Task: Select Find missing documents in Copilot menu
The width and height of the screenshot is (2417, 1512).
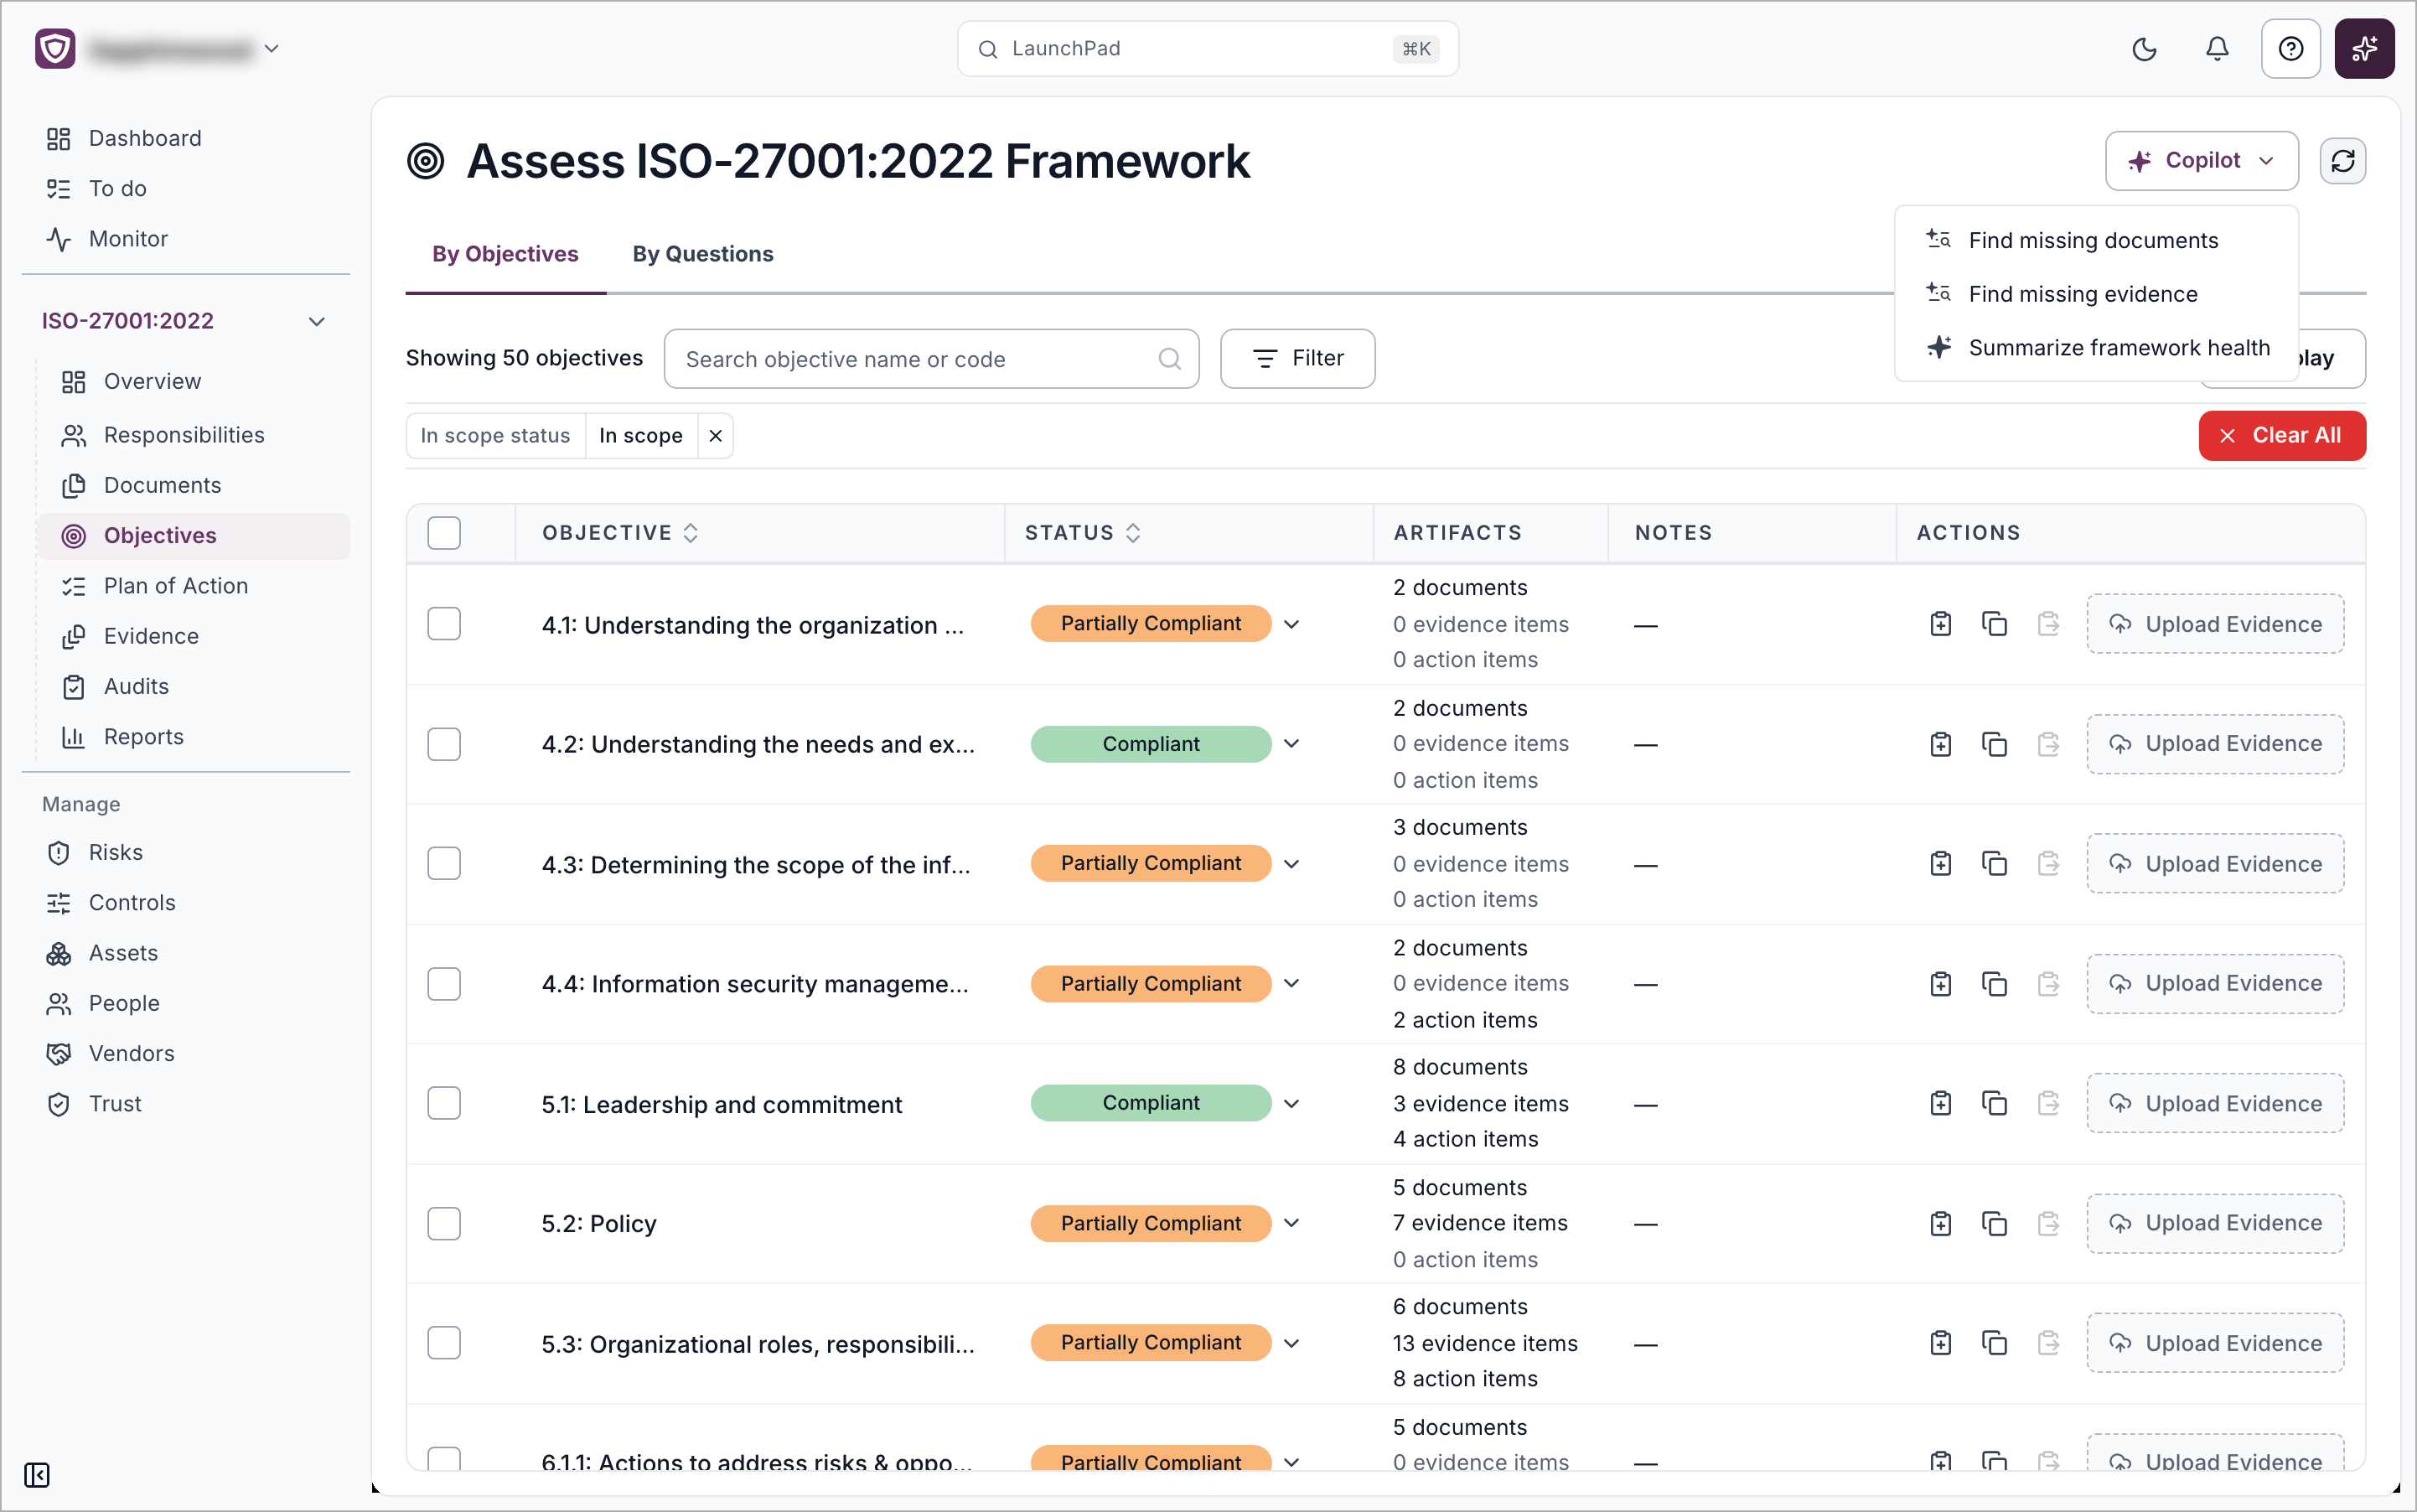Action: (x=2096, y=240)
